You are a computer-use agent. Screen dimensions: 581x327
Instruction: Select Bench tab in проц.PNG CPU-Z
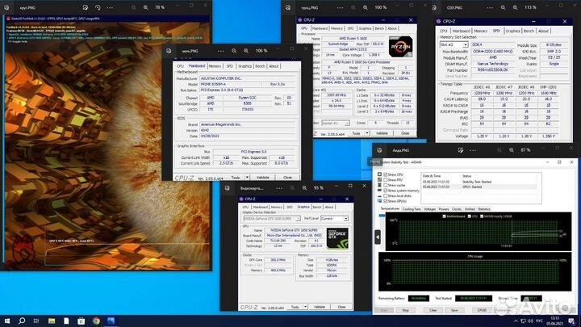coord(379,28)
